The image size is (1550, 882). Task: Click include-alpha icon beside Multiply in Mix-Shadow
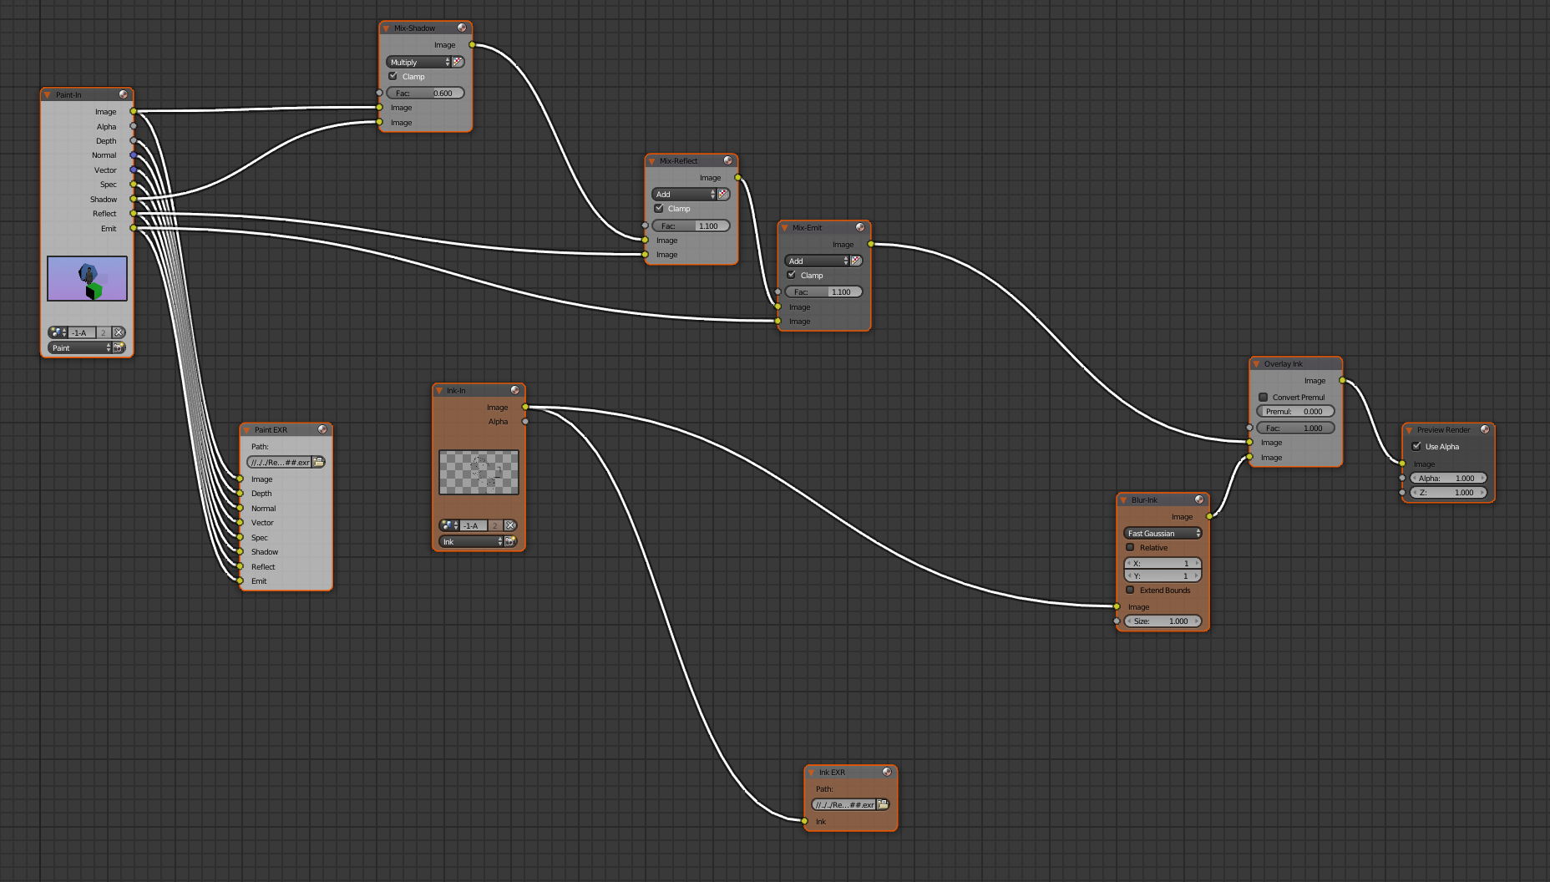pyautogui.click(x=458, y=62)
